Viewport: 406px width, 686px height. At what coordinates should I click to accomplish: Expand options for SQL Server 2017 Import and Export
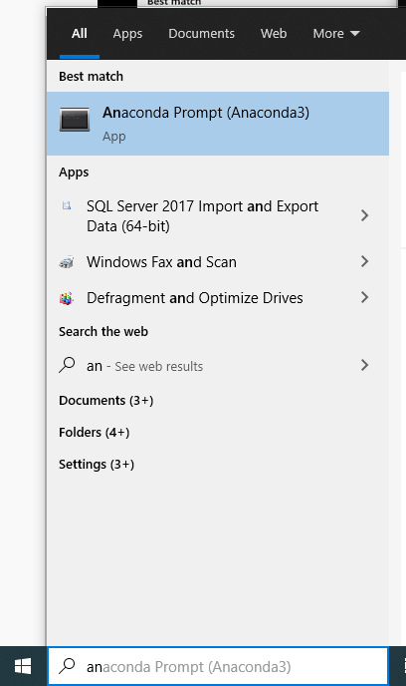365,215
